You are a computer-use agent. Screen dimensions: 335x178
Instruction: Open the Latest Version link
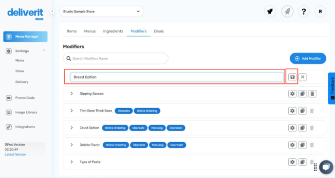tap(16, 154)
